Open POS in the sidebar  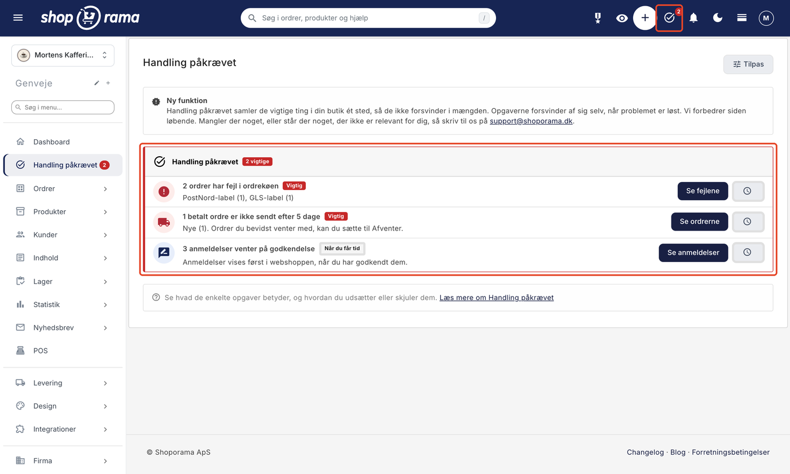pyautogui.click(x=63, y=351)
